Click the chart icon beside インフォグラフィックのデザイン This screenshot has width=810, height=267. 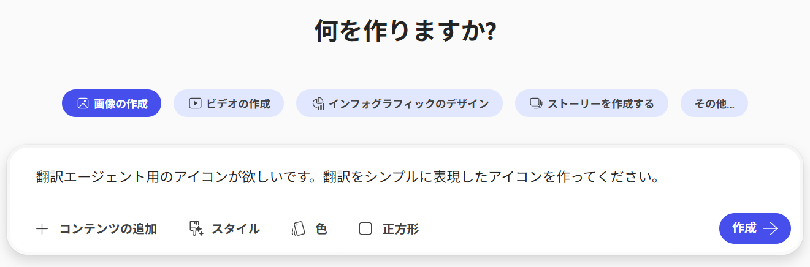[318, 103]
